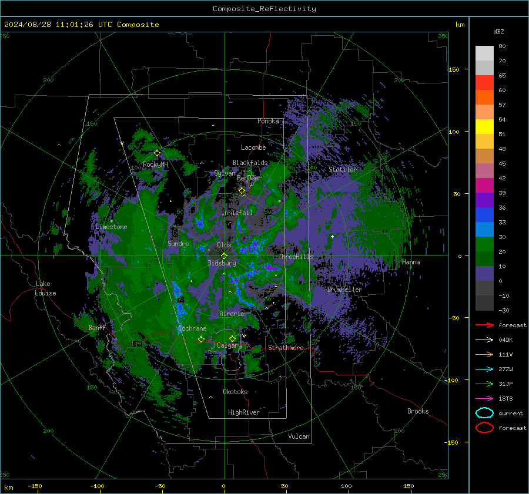
Task: Click the Brooks city label
Action: 418,411
